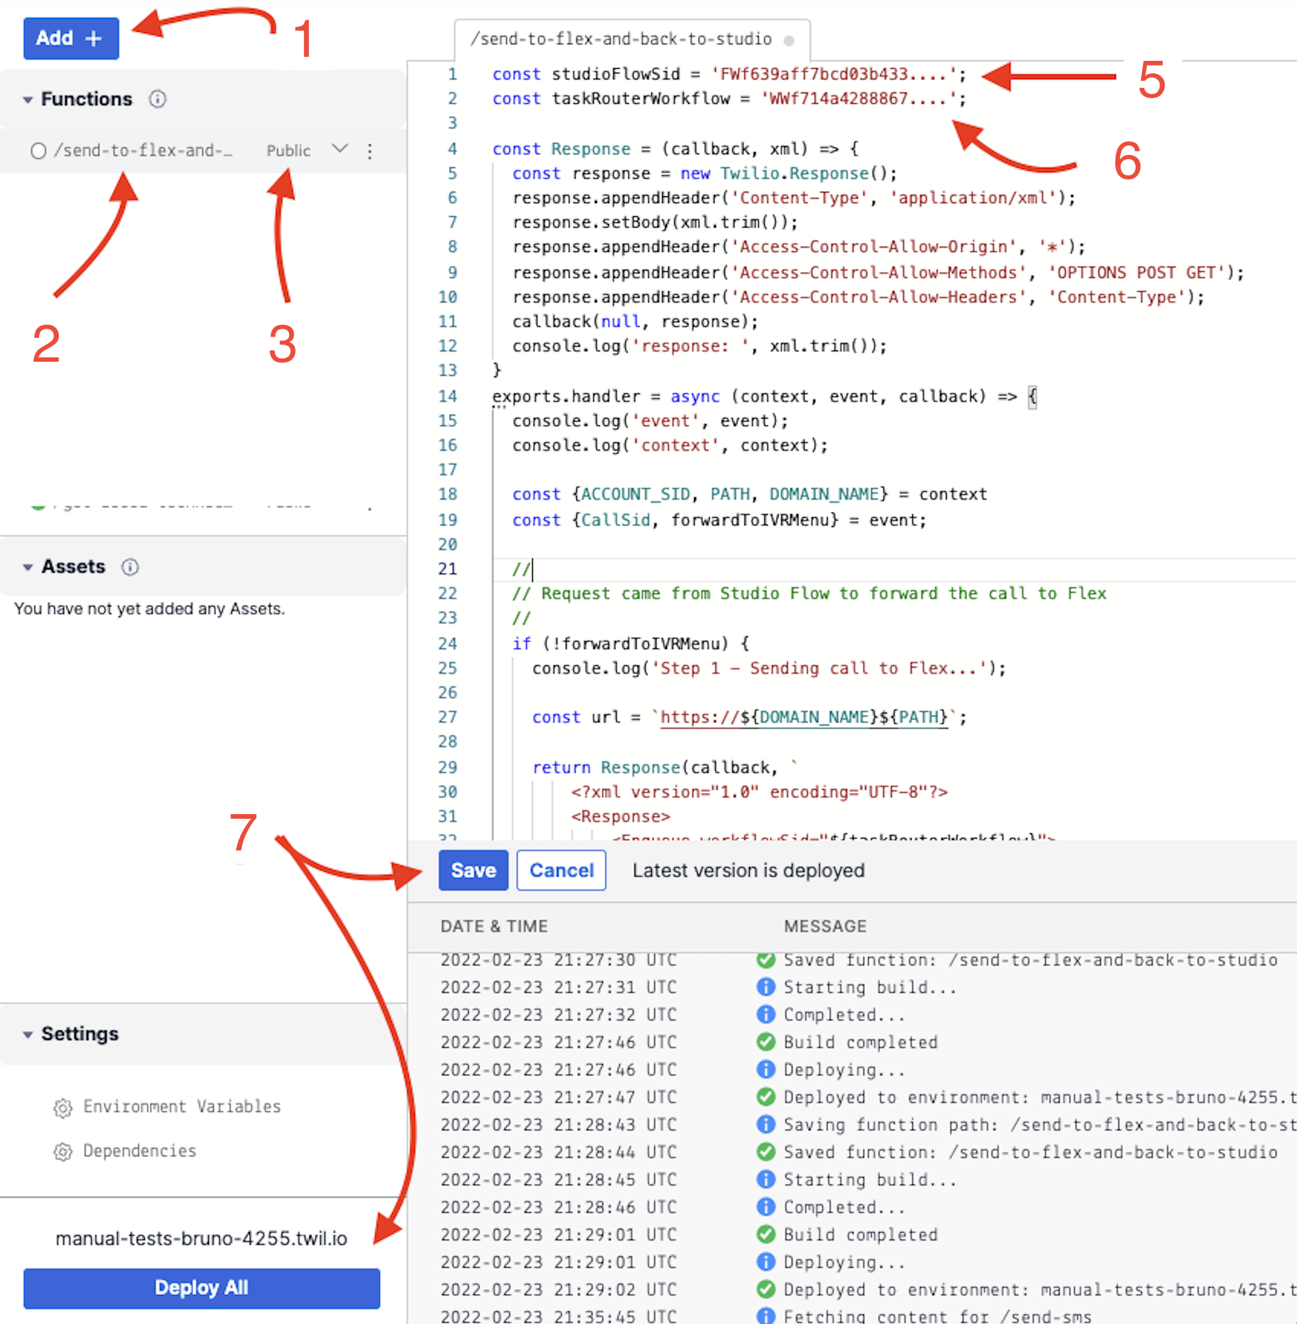
Task: Click the unsaved dot on the editor tab
Action: coord(789,41)
